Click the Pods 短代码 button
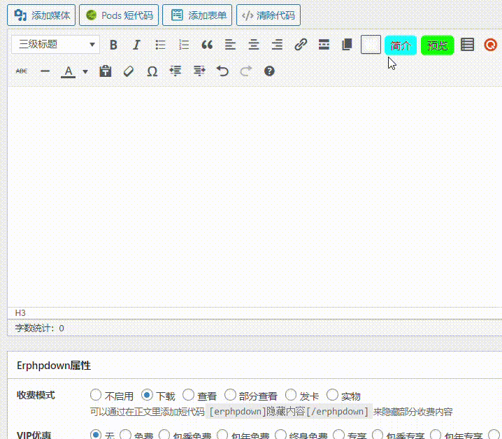Image resolution: width=502 pixels, height=439 pixels. pos(119,15)
